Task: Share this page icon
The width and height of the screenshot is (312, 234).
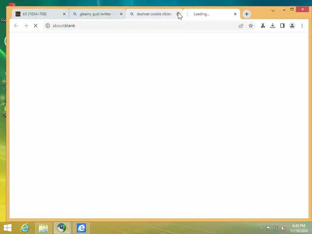Action: tap(241, 26)
